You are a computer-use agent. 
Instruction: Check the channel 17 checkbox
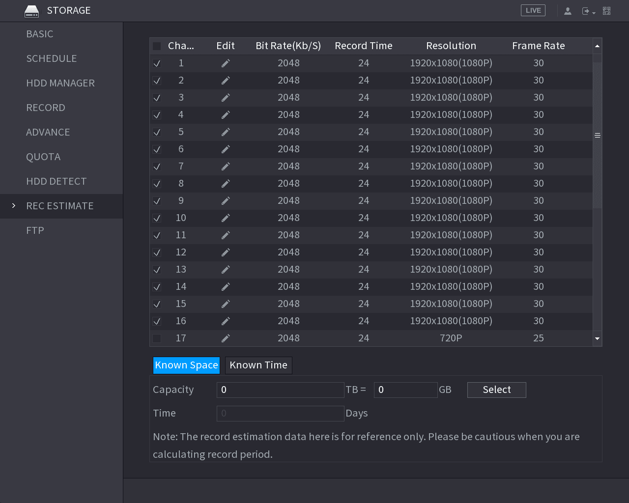157,338
